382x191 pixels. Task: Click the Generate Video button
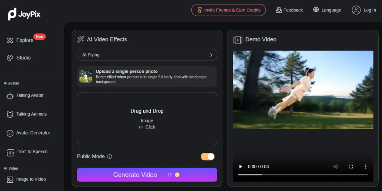pyautogui.click(x=147, y=175)
